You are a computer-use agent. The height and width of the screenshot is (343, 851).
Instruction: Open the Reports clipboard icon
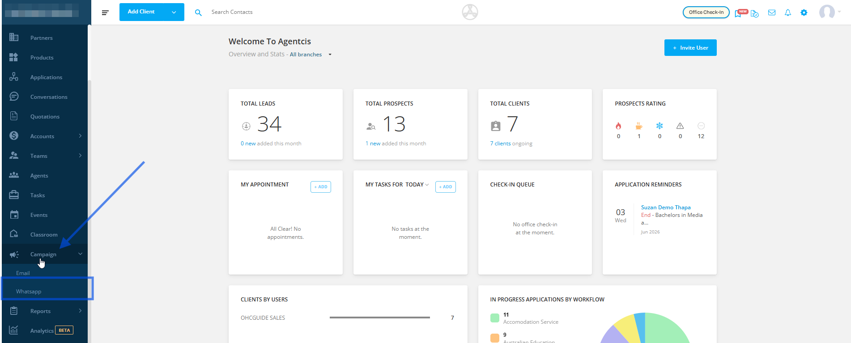[x=14, y=311]
